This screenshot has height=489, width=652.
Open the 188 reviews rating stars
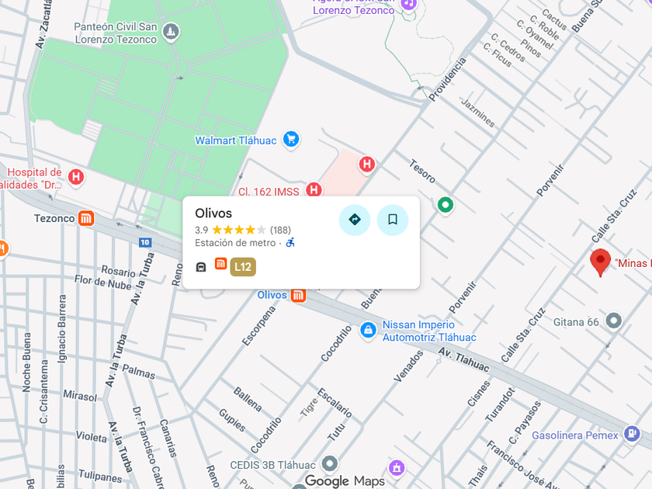[239, 230]
